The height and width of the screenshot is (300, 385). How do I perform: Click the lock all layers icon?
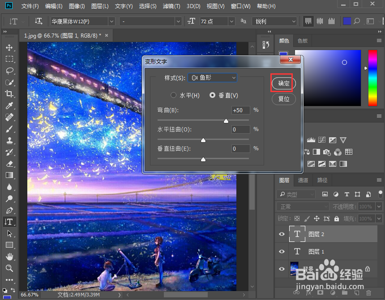[336, 219]
